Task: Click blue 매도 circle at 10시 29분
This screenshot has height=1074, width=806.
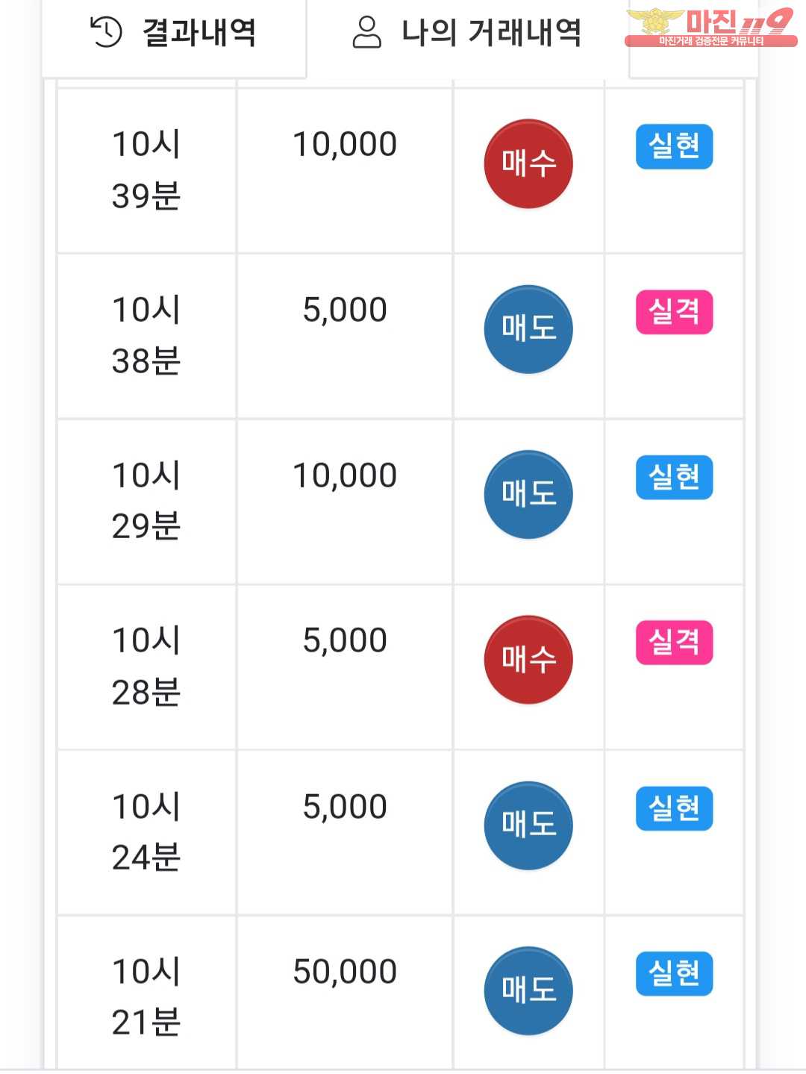Action: point(528,494)
